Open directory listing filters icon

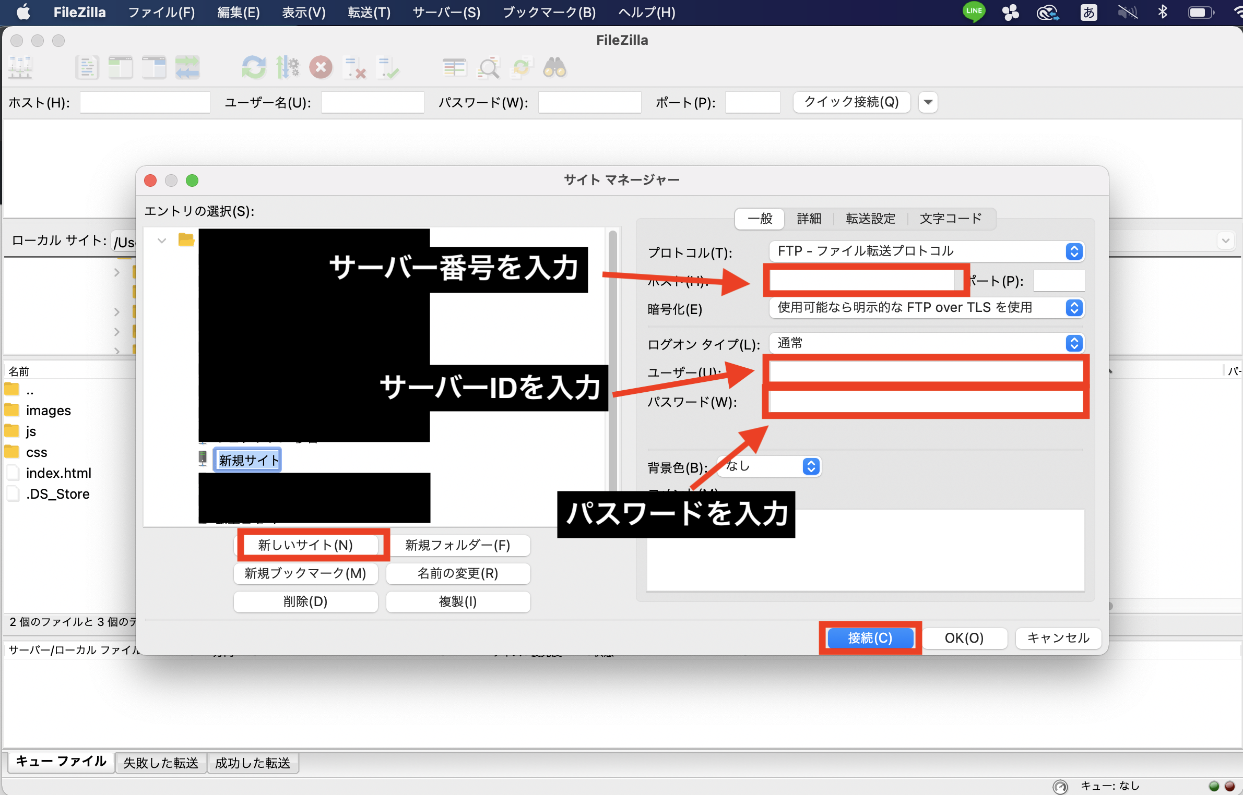(x=455, y=68)
